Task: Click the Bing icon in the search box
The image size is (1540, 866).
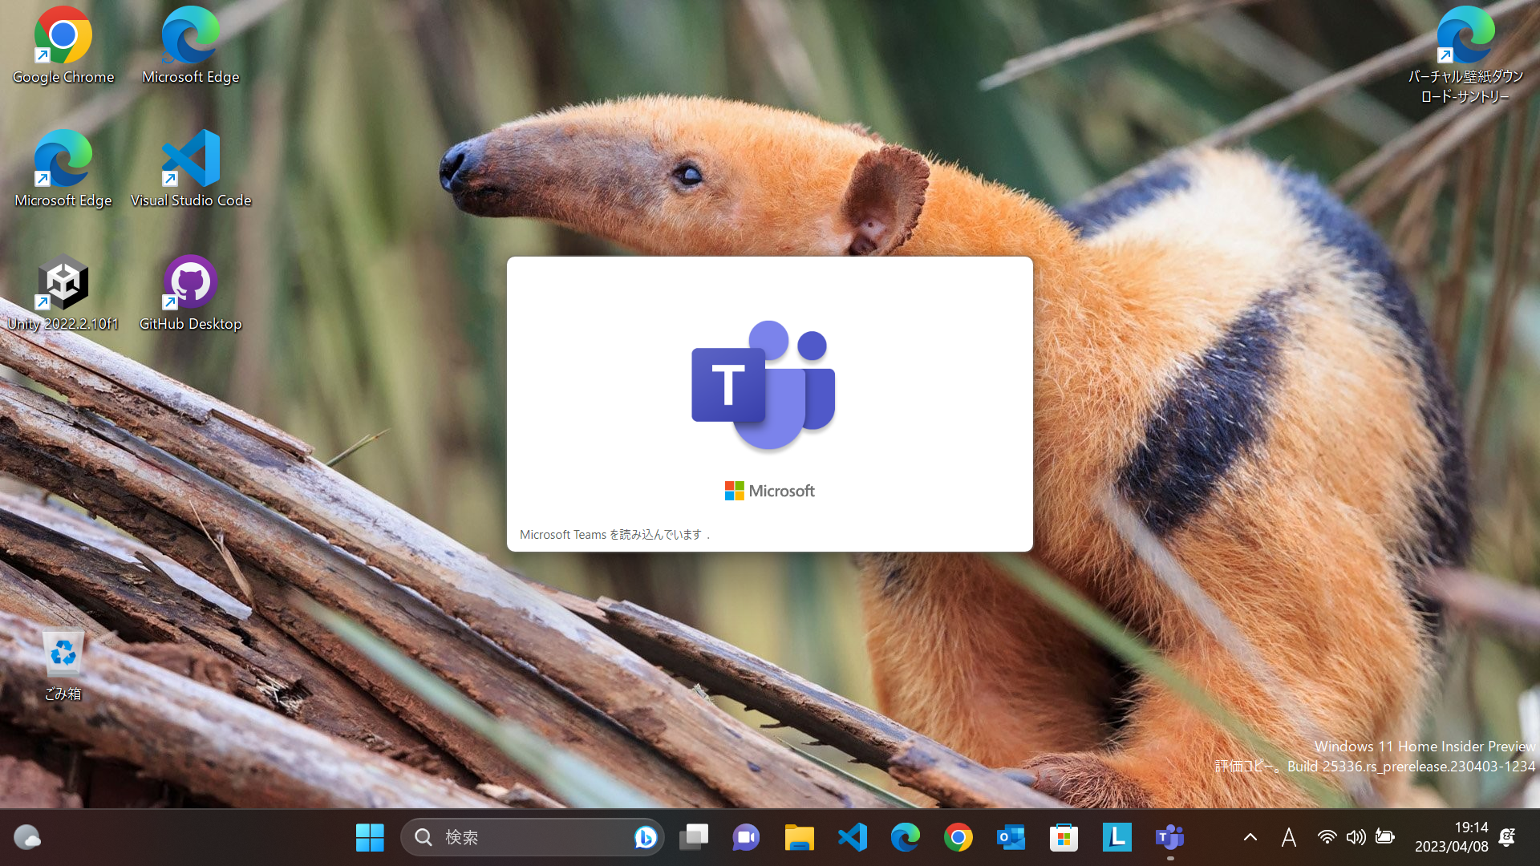Action: [645, 838]
